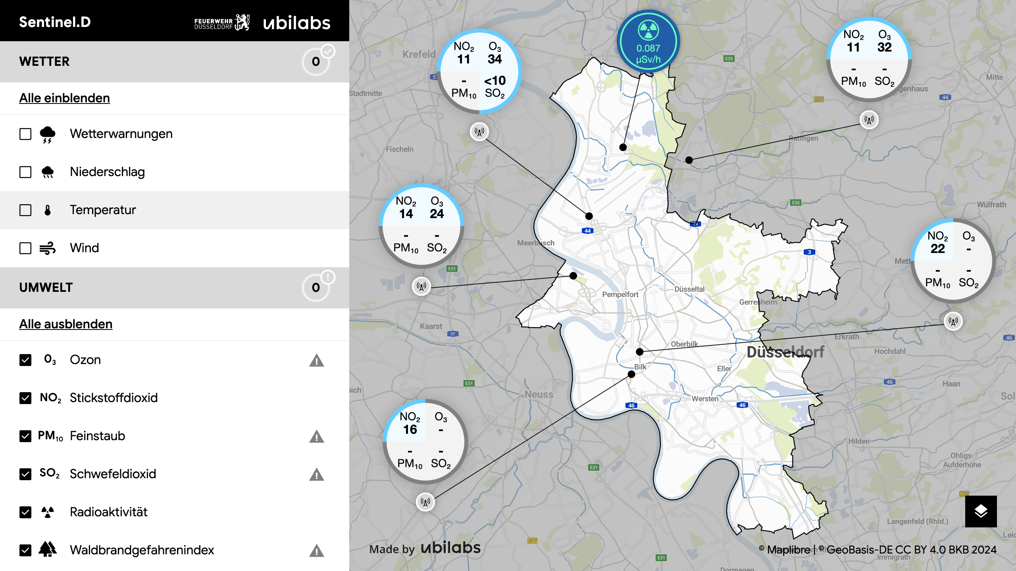Click Alle einblenden link
The image size is (1016, 571).
click(64, 98)
